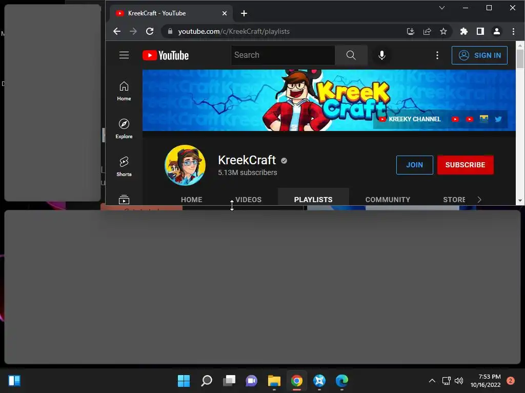Toggle Chrome side panel

480,31
